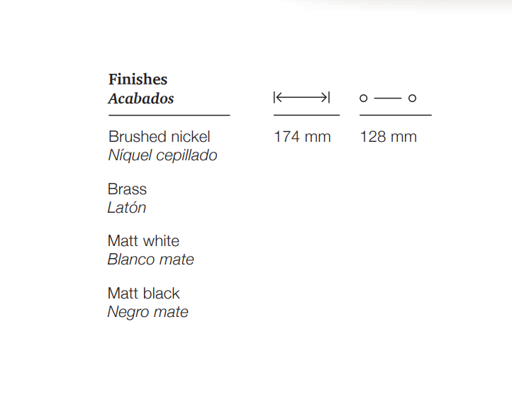Screen dimensions: 512x412
Task: Click the right circle of hole-spacing icon
Action: [x=412, y=98]
